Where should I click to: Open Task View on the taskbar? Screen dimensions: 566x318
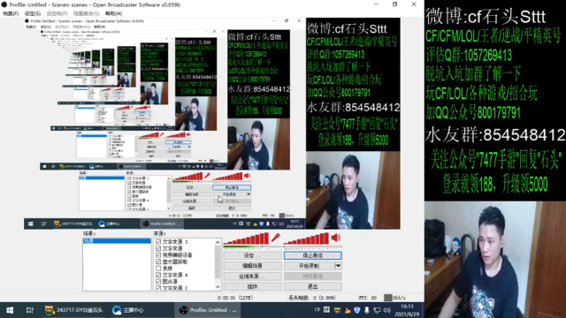click(29, 310)
